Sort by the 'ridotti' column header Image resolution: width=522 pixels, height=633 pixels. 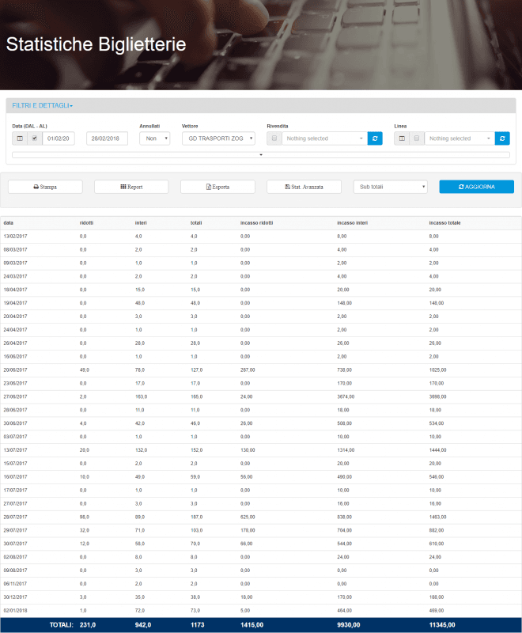click(86, 223)
